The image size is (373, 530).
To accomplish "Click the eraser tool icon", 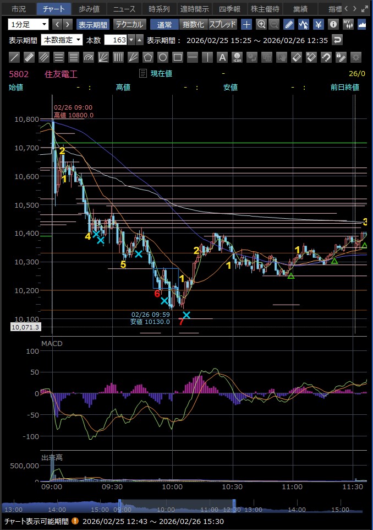I will click(296, 57).
